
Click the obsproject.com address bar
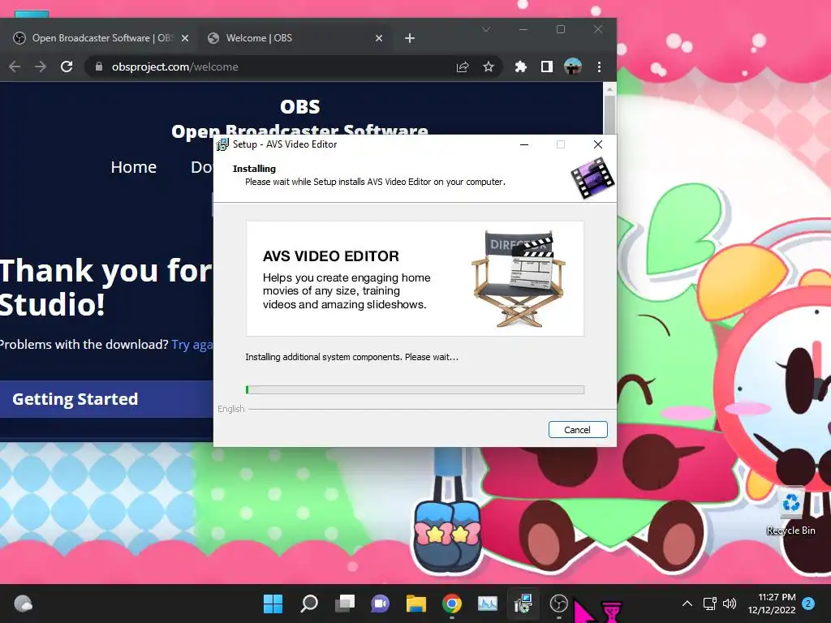coord(293,67)
